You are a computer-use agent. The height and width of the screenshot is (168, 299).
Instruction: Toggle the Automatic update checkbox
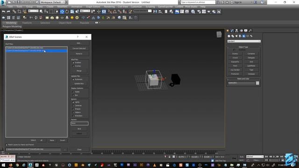tap(73, 79)
